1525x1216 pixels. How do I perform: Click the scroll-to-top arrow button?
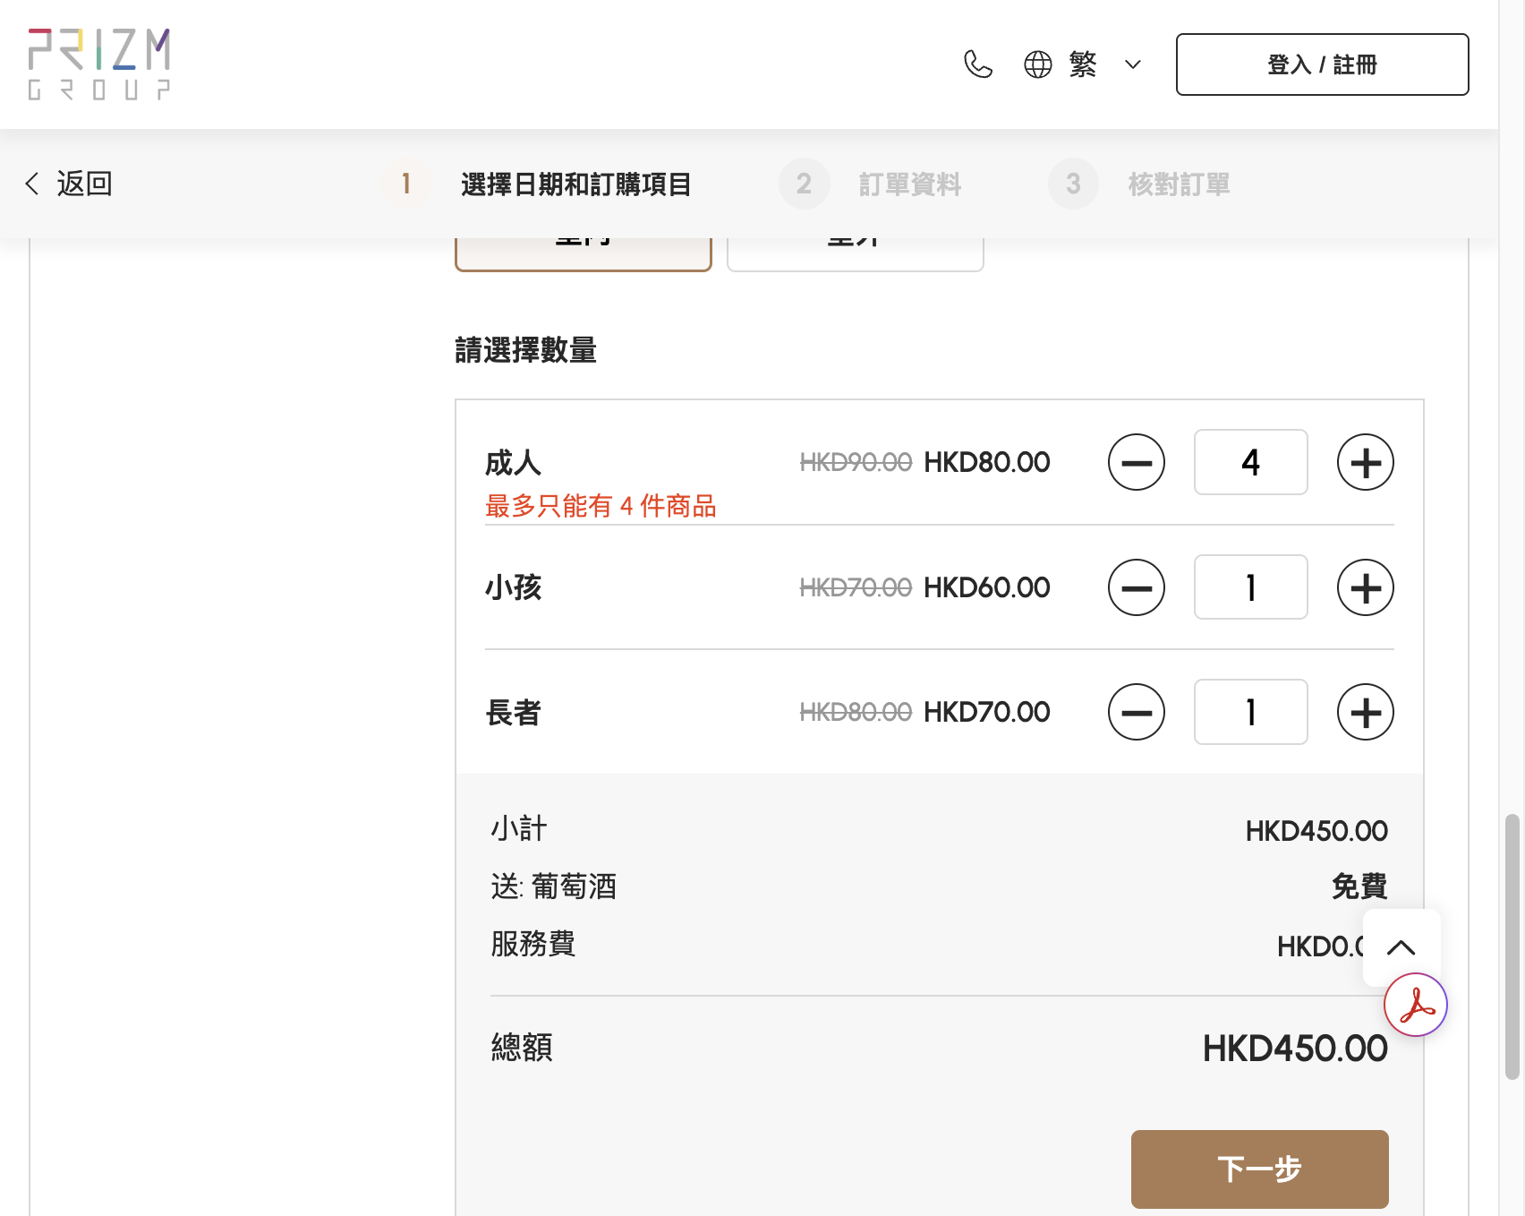point(1401,947)
